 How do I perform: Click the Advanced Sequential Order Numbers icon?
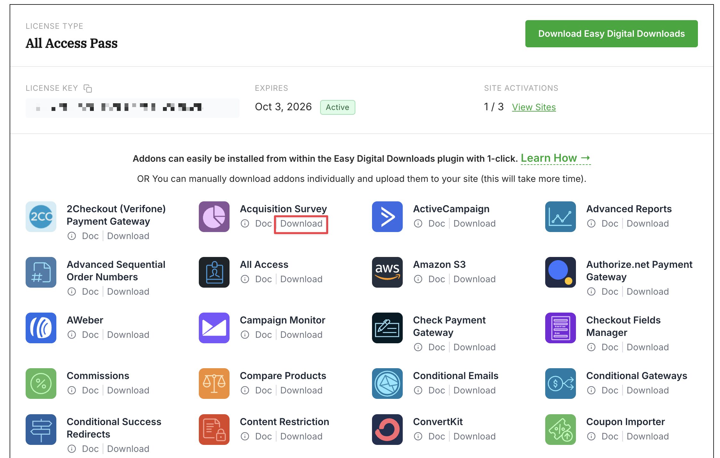41,272
